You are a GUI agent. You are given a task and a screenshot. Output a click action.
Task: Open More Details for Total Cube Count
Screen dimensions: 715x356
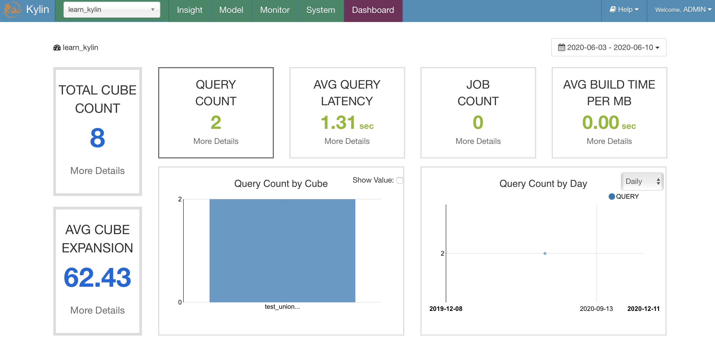97,171
